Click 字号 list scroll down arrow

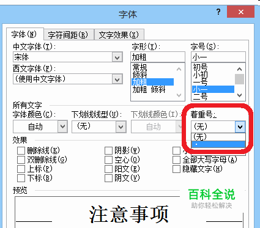click(x=240, y=95)
